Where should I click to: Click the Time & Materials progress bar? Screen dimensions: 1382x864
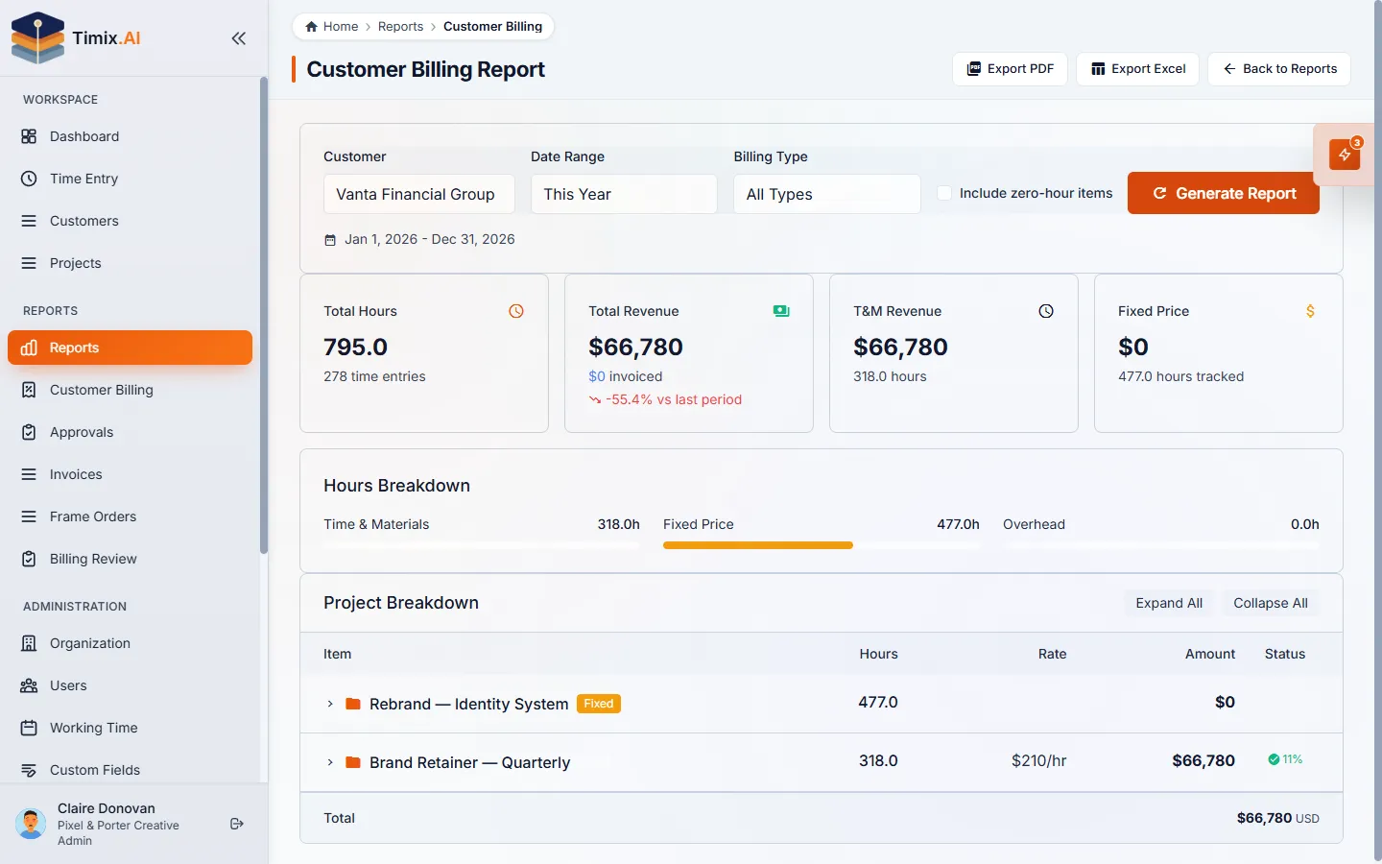click(x=482, y=545)
